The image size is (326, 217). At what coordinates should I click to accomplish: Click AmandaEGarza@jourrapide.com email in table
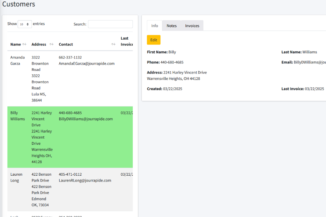pyautogui.click(x=86, y=64)
